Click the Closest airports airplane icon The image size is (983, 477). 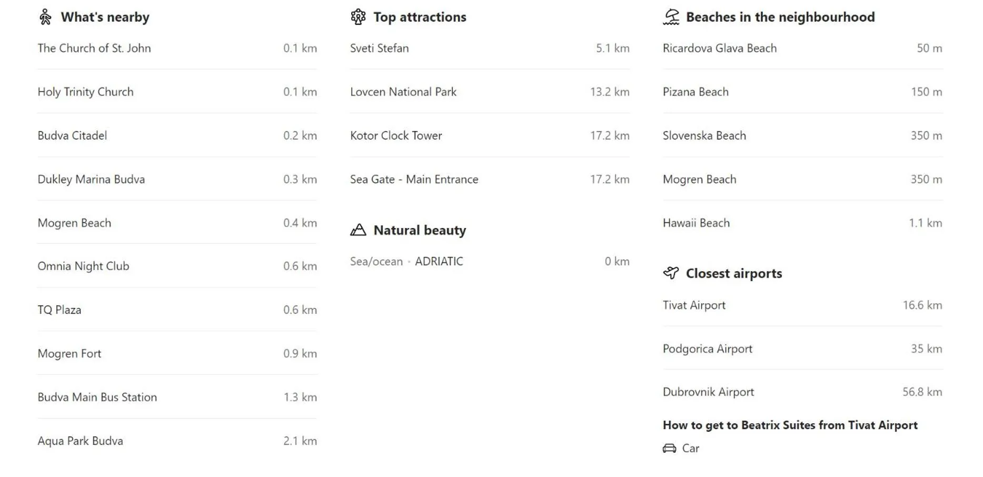[x=671, y=273]
